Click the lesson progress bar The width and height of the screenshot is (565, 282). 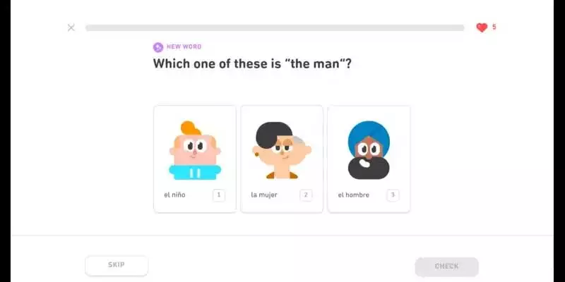pos(275,27)
